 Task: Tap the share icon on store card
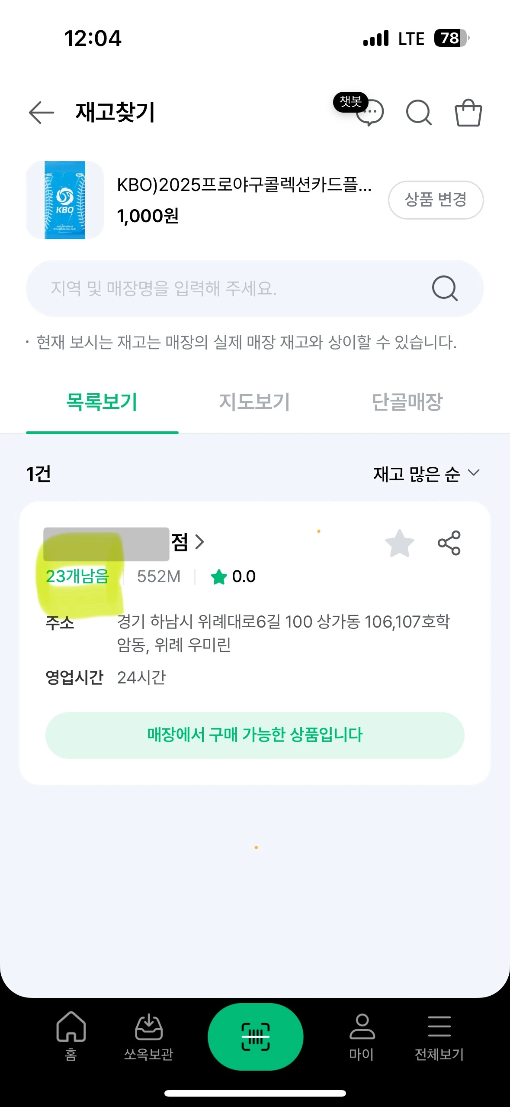point(449,543)
